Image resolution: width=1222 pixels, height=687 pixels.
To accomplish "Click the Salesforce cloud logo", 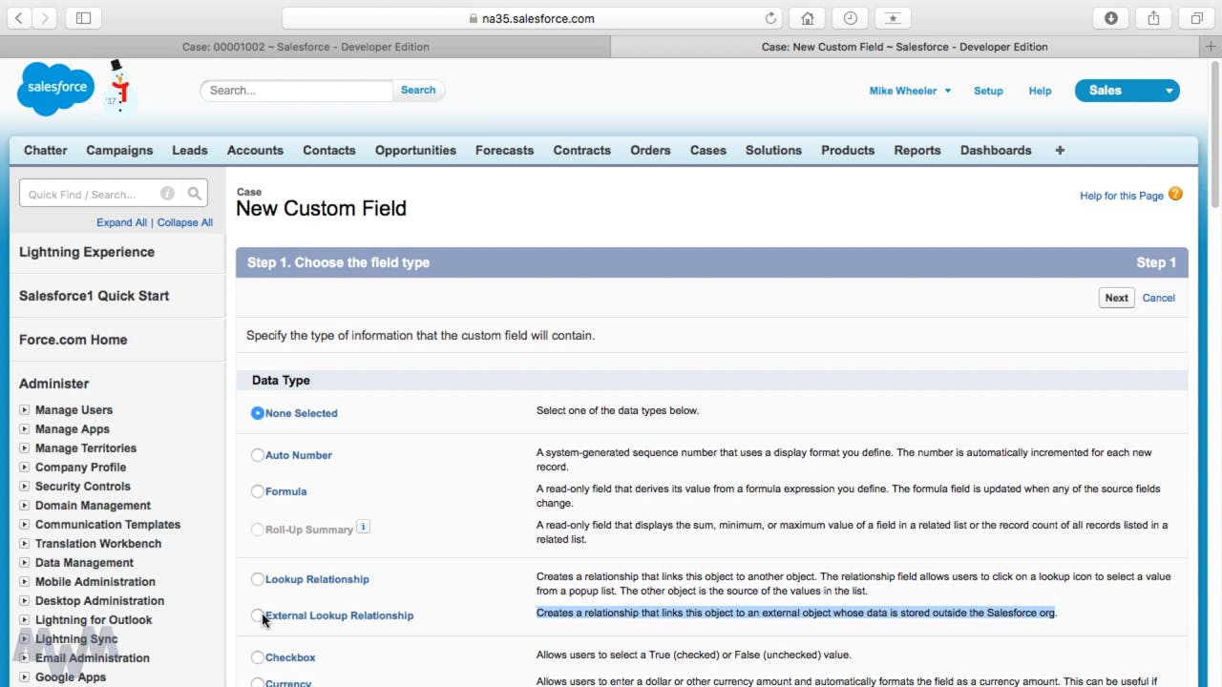I will (56, 88).
